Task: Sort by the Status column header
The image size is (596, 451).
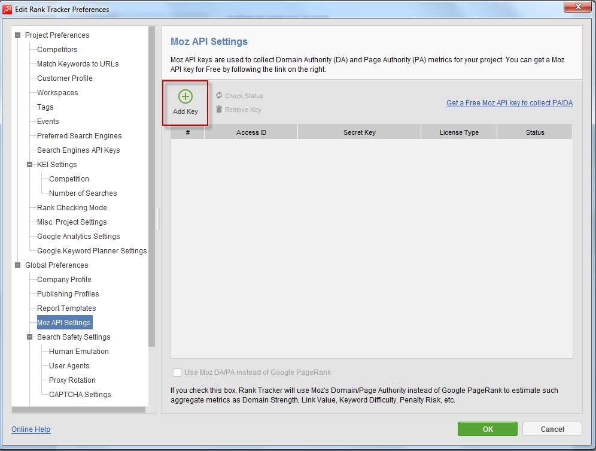Action: (535, 132)
